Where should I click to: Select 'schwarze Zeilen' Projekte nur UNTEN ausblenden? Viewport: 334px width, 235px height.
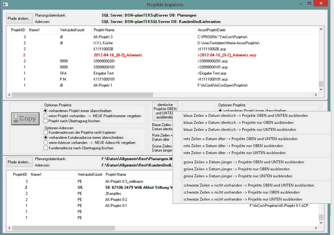(x=237, y=199)
